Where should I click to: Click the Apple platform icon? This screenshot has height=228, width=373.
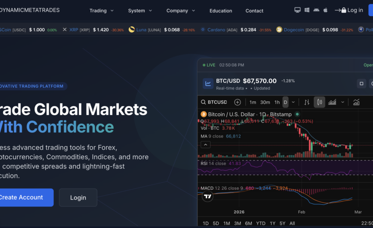pyautogui.click(x=325, y=10)
